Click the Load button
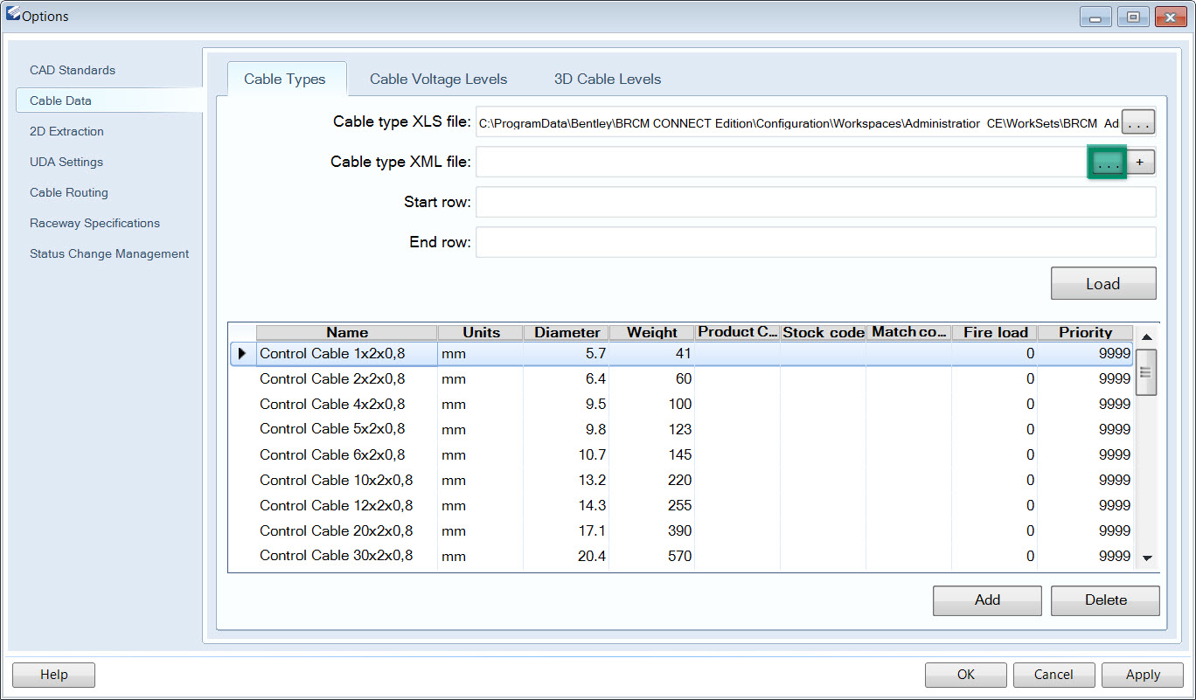This screenshot has width=1196, height=700. (1103, 283)
